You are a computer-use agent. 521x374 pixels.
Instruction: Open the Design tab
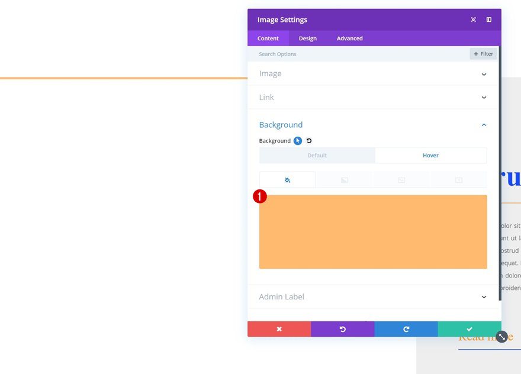(x=308, y=38)
